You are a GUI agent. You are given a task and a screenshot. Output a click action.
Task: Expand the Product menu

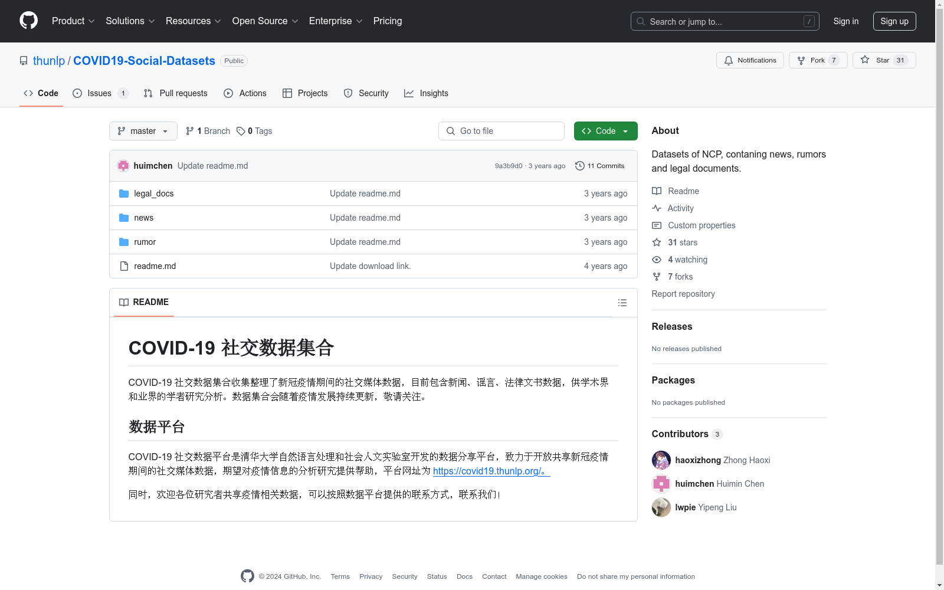click(73, 21)
